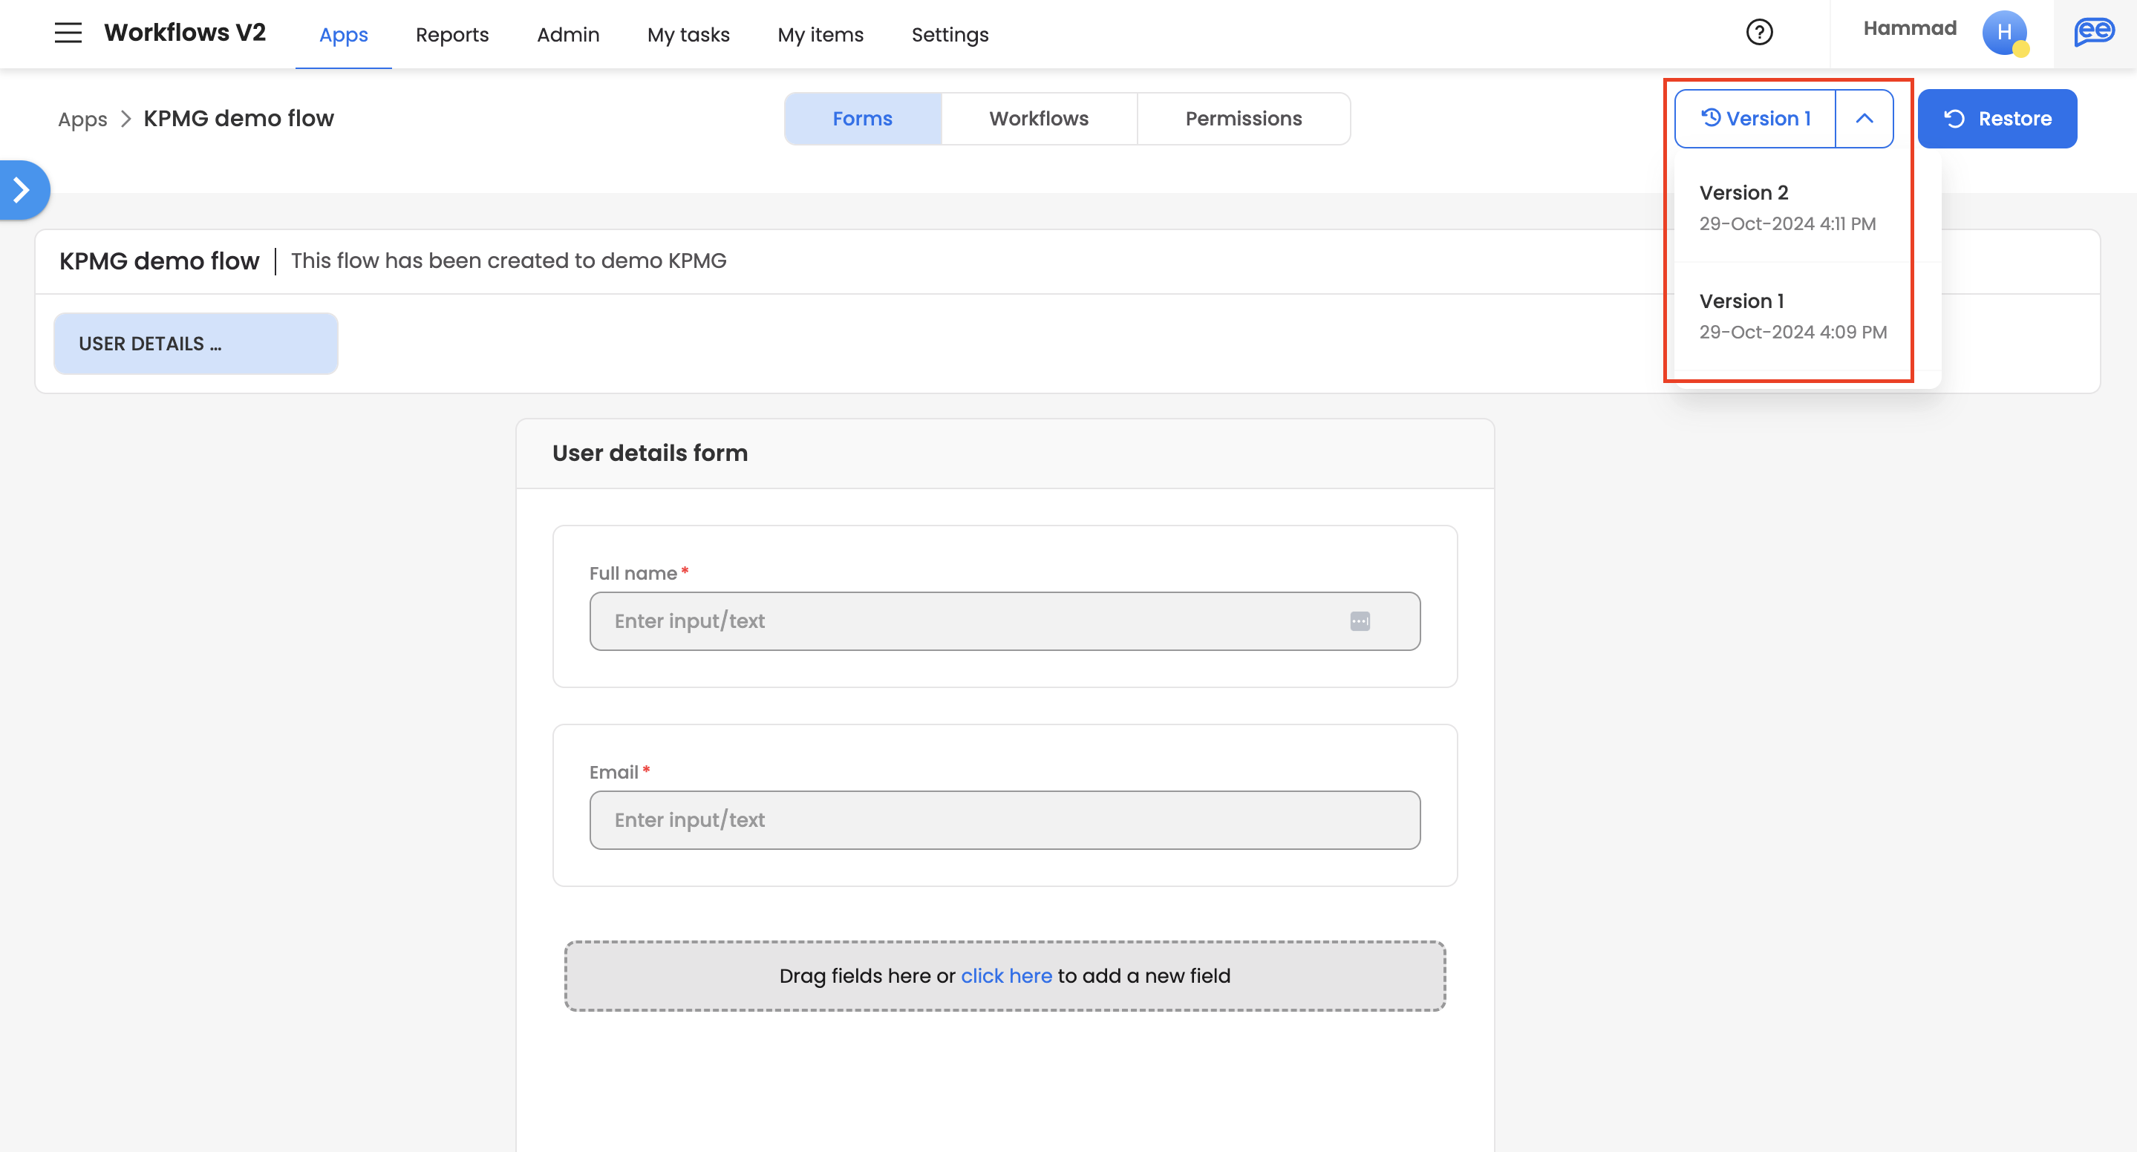2137x1152 pixels.
Task: Click the Version 1 history button
Action: click(x=1755, y=119)
